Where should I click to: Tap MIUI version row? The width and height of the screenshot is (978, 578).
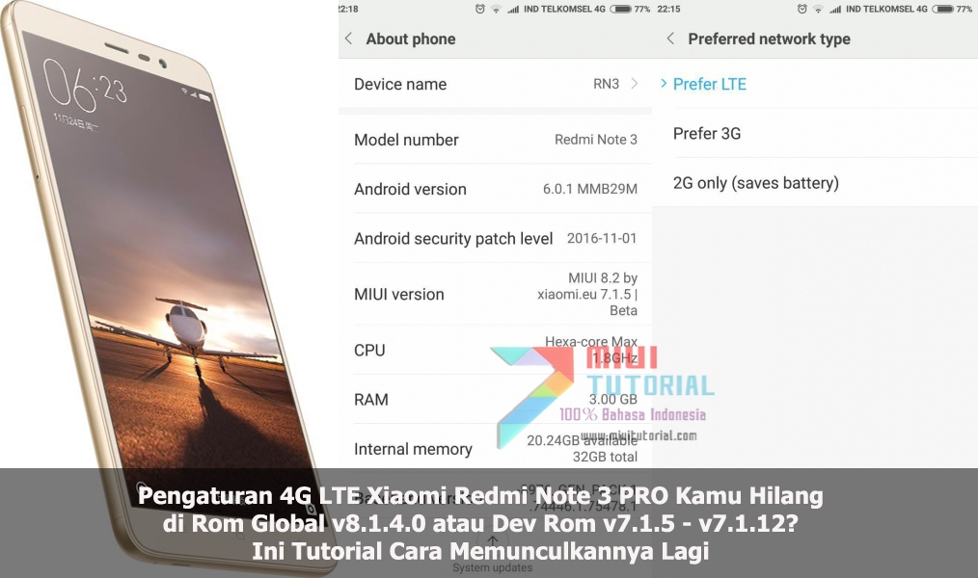tap(495, 294)
